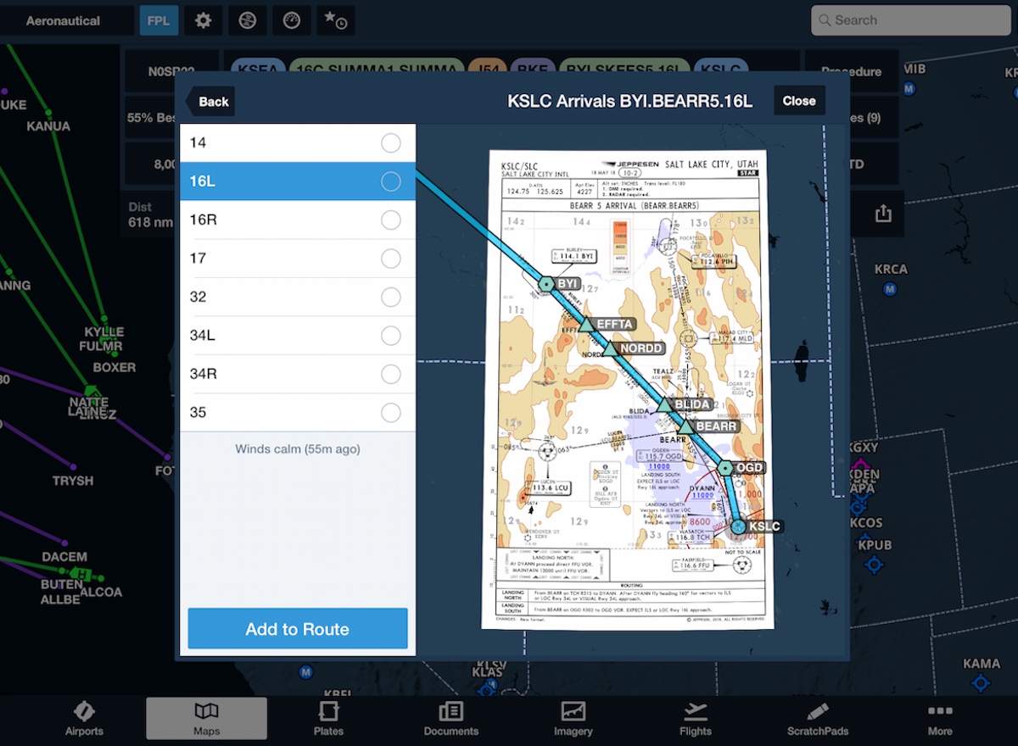Tap the share/export icon
The height and width of the screenshot is (746, 1018).
tap(883, 214)
